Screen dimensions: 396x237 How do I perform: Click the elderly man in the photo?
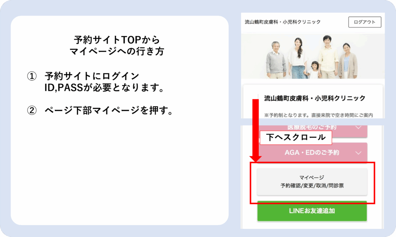coord(276,60)
